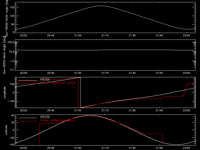Click 21:30 time label under Latitude plot

coord(132,148)
